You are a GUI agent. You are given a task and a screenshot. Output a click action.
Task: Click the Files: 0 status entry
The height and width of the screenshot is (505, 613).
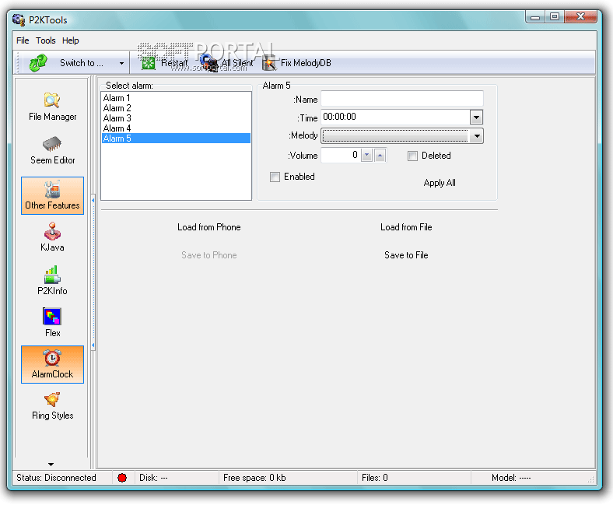pos(374,478)
